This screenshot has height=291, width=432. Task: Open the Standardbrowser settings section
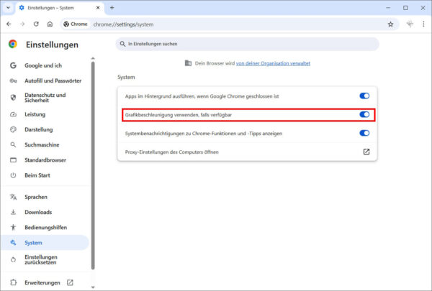click(45, 160)
